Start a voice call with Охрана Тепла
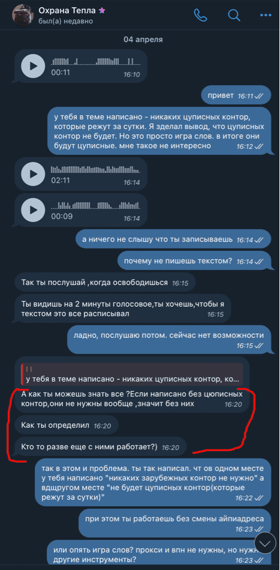 tap(200, 15)
